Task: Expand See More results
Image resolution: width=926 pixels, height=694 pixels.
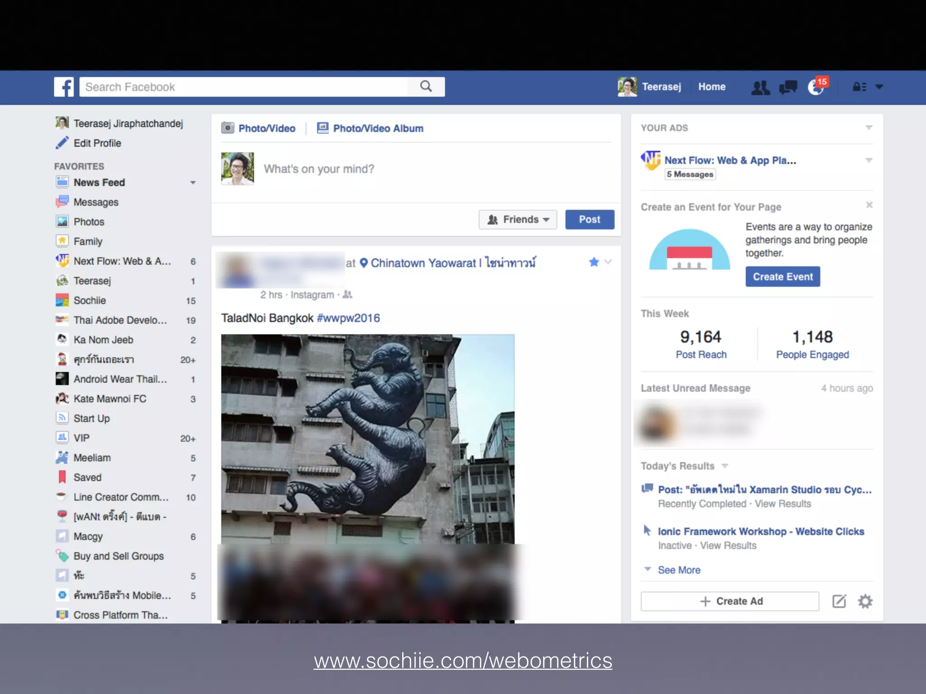Action: (678, 570)
